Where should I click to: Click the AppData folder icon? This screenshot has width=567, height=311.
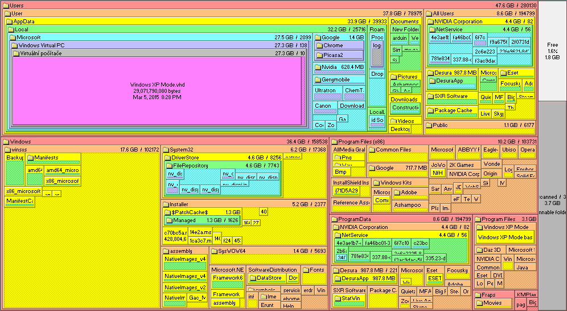10,22
